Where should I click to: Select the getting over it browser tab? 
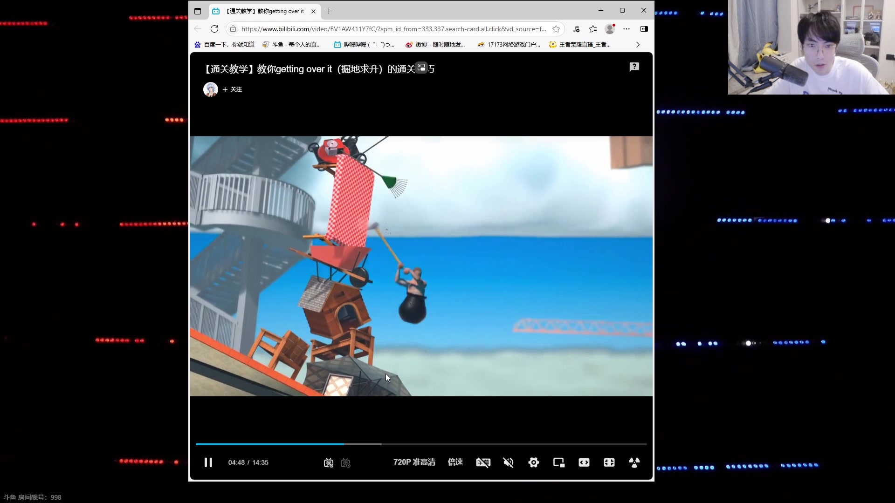click(264, 11)
